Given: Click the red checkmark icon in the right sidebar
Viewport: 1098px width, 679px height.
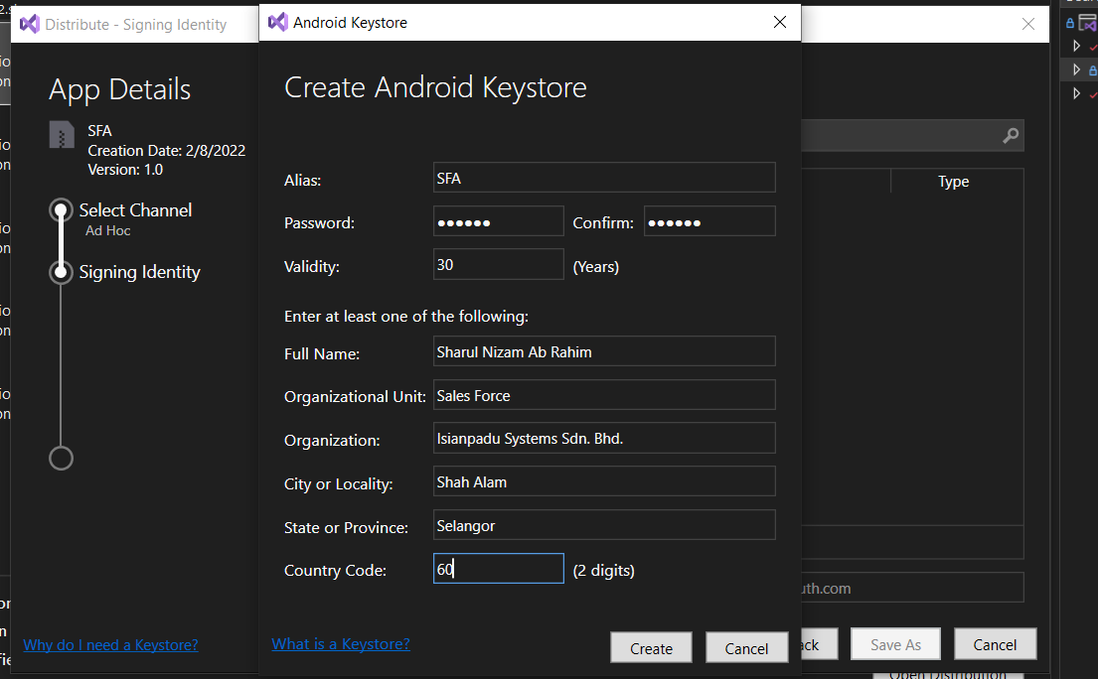Looking at the screenshot, I should [x=1094, y=46].
